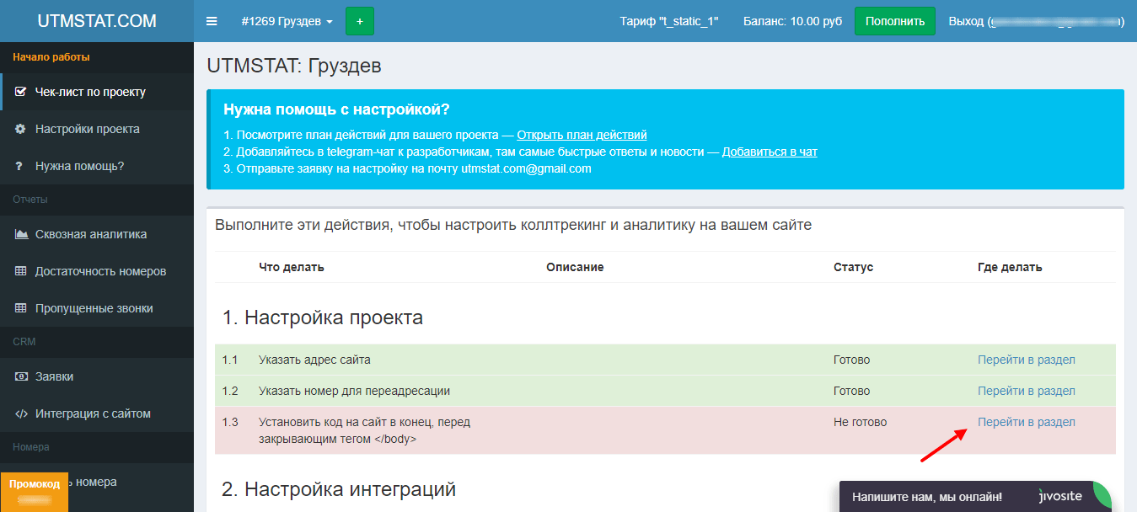Click Перейти в раздел for номер для переадресации

[x=1026, y=391]
